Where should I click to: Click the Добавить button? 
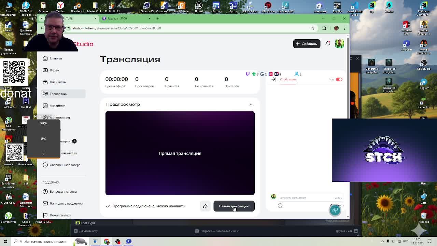click(307, 44)
